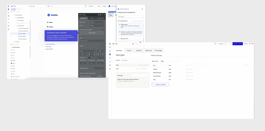Collapse the Group Header tree node

(x=13, y=15)
